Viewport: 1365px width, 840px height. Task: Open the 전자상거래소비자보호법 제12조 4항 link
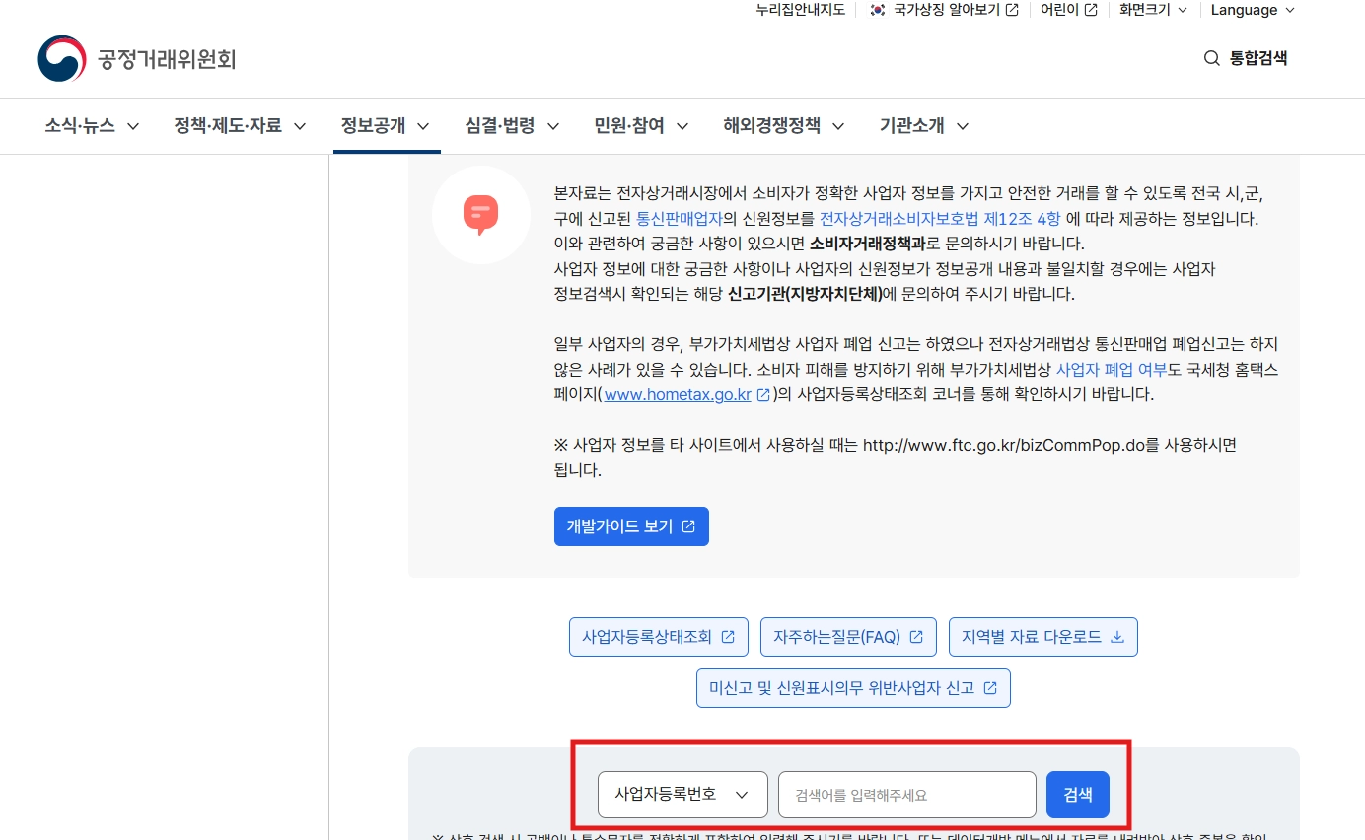940,218
